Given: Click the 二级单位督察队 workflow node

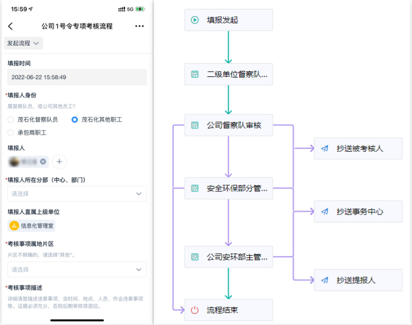Looking at the screenshot, I should click(x=228, y=74).
